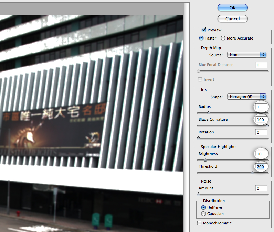The height and width of the screenshot is (232, 274).
Task: Click the Blur Focal Distance slider handle
Action: click(198, 71)
